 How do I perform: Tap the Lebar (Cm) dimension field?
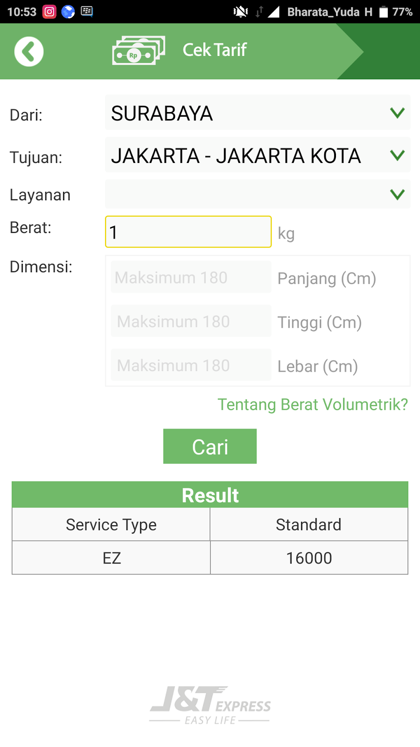[191, 365]
